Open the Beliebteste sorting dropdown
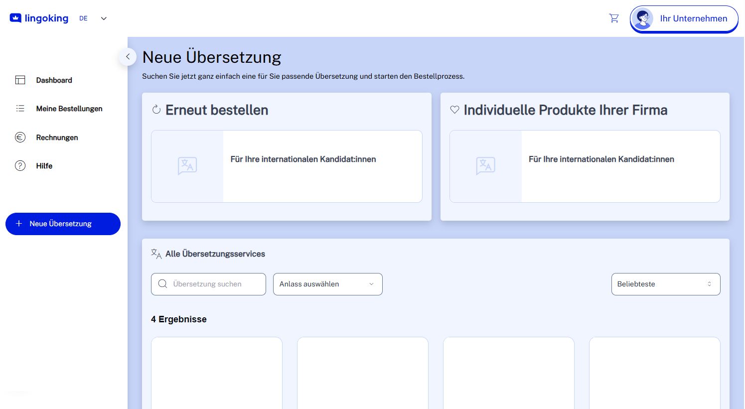This screenshot has height=409, width=745. (x=665, y=284)
